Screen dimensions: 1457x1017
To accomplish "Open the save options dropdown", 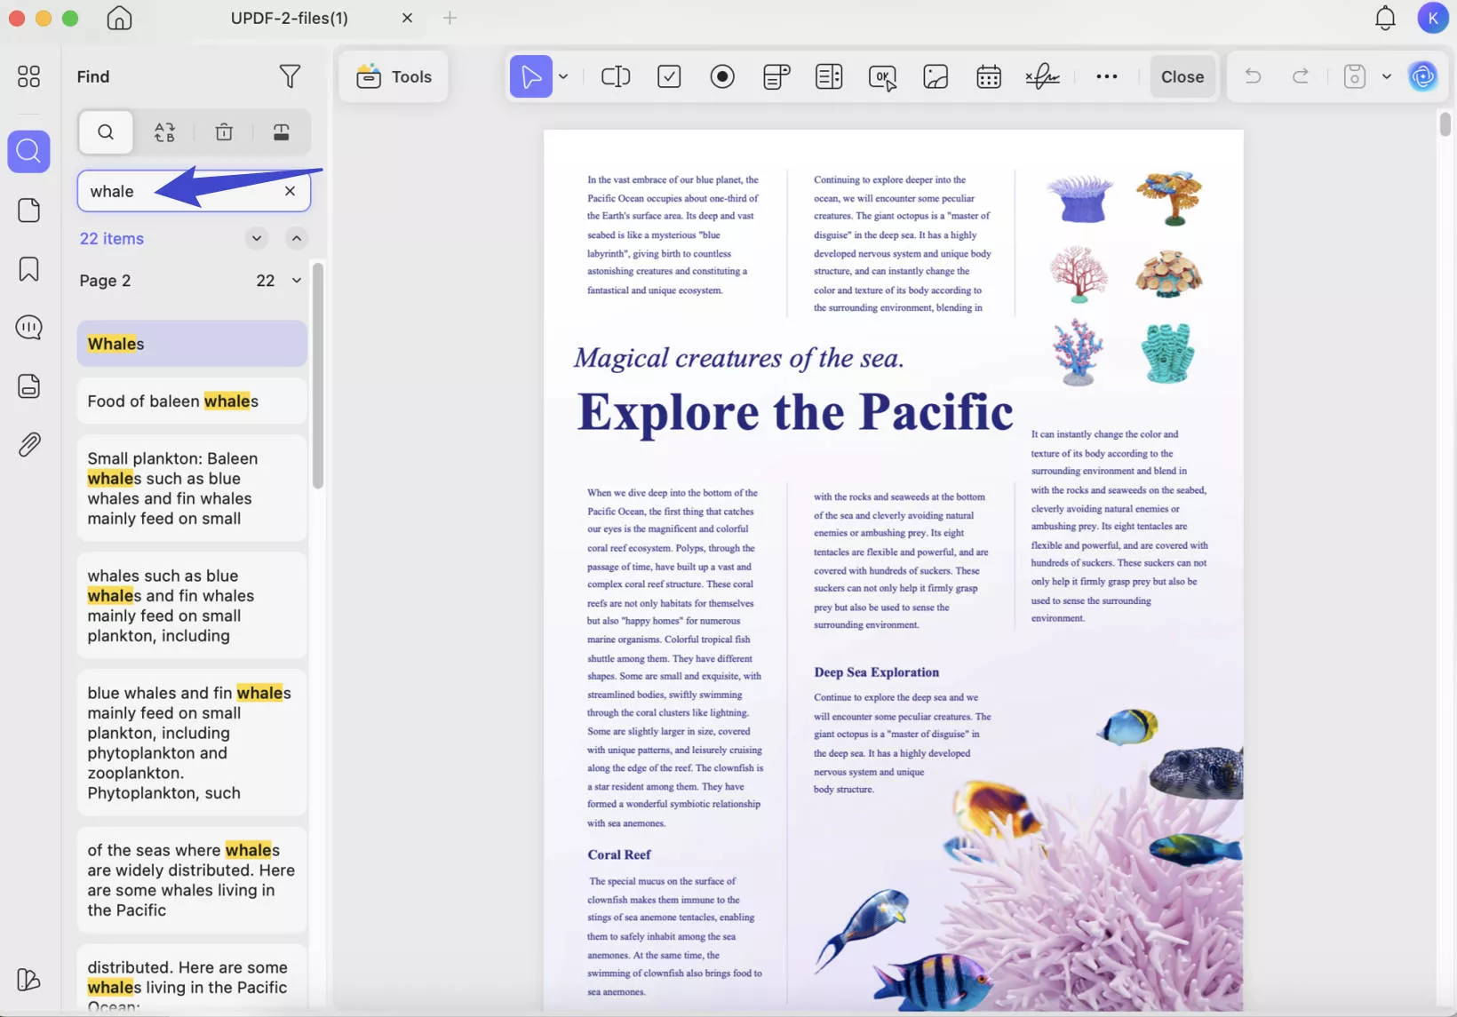I will coord(1386,76).
